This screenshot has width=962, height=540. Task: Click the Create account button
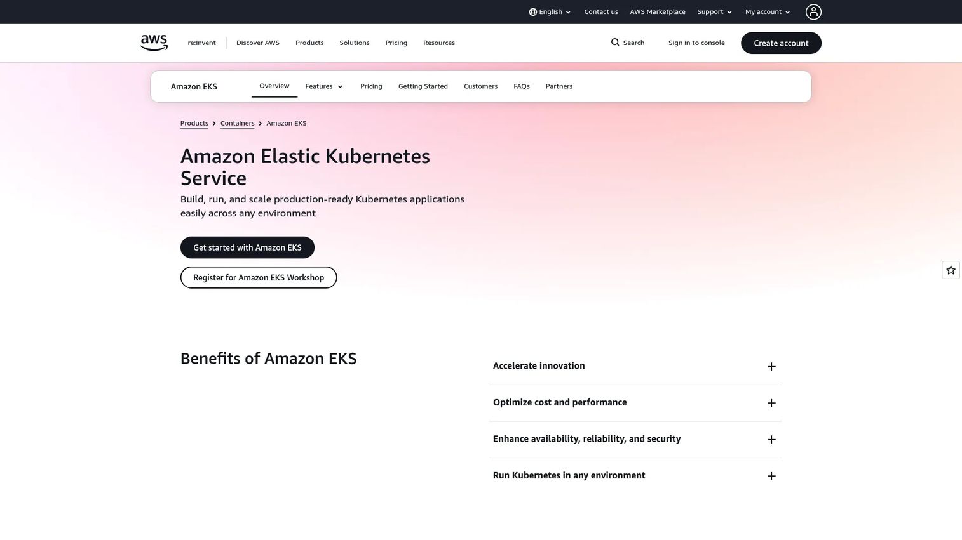781,43
